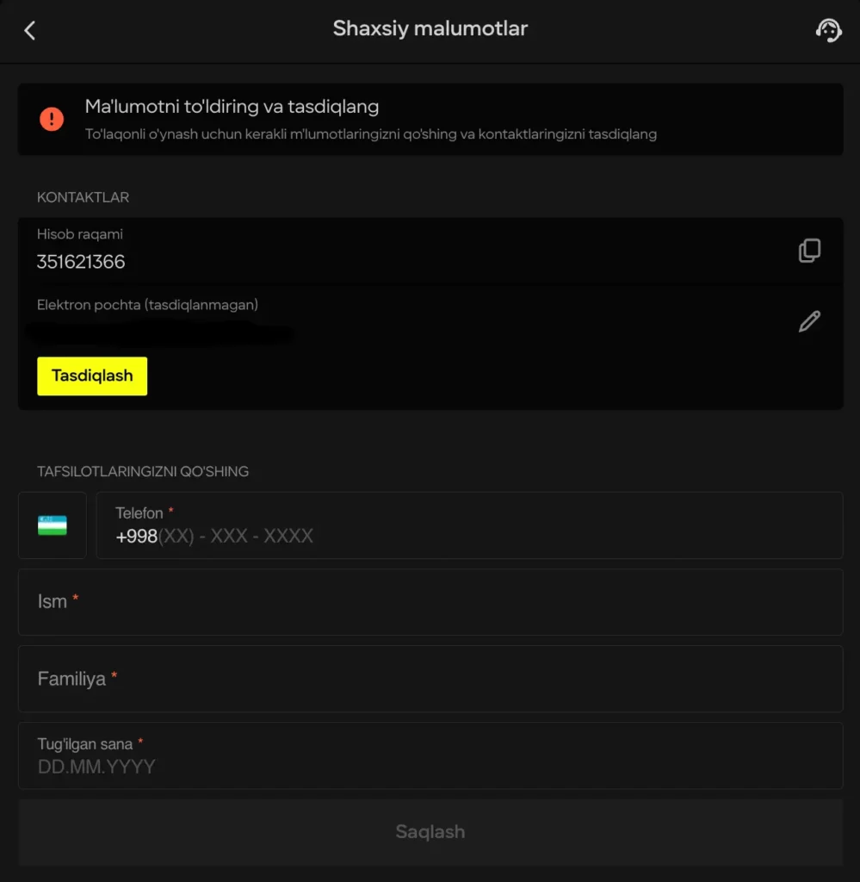
Task: Click the Shaxsiy malumotlar page title
Action: tap(430, 28)
